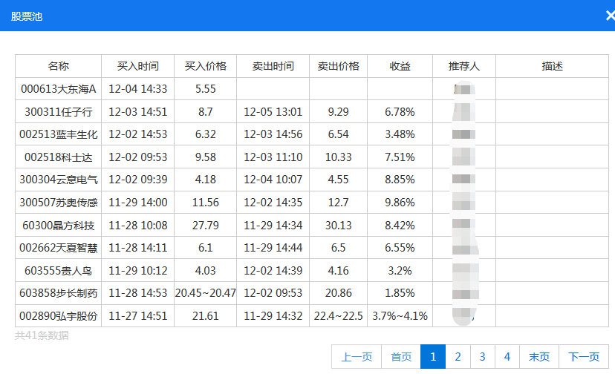Select stock 300507苏奥传感
Viewport: 615px width, 374px height.
(59, 203)
